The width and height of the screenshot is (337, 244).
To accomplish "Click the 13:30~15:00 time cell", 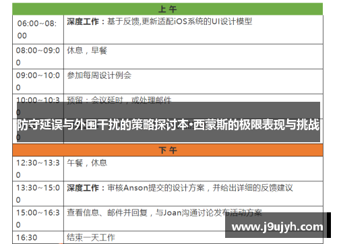I will [38, 193].
